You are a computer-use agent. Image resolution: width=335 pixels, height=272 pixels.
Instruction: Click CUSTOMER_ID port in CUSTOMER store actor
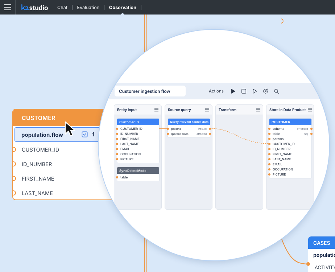point(269,144)
